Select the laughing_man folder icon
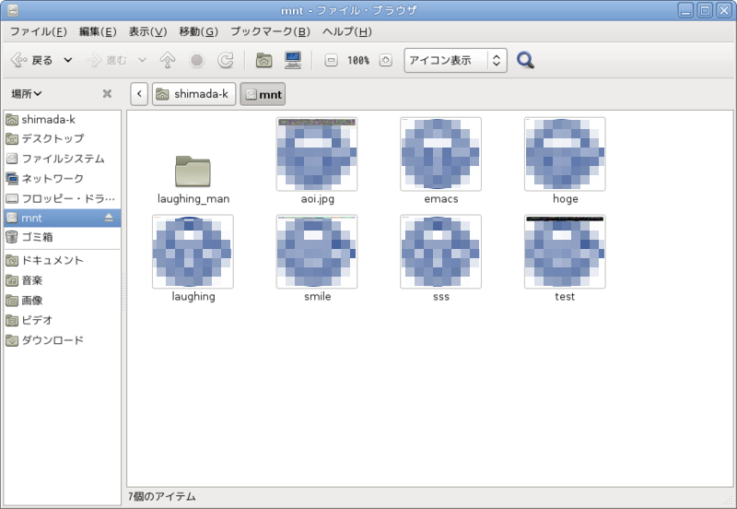Image resolution: width=737 pixels, height=509 pixels. (193, 172)
